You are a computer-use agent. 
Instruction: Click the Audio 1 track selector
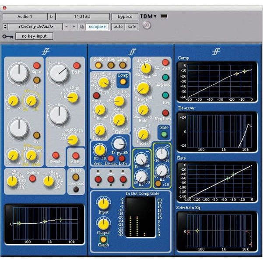25,17
